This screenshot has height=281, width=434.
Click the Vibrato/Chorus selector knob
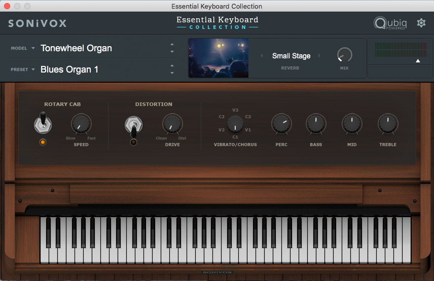(235, 123)
